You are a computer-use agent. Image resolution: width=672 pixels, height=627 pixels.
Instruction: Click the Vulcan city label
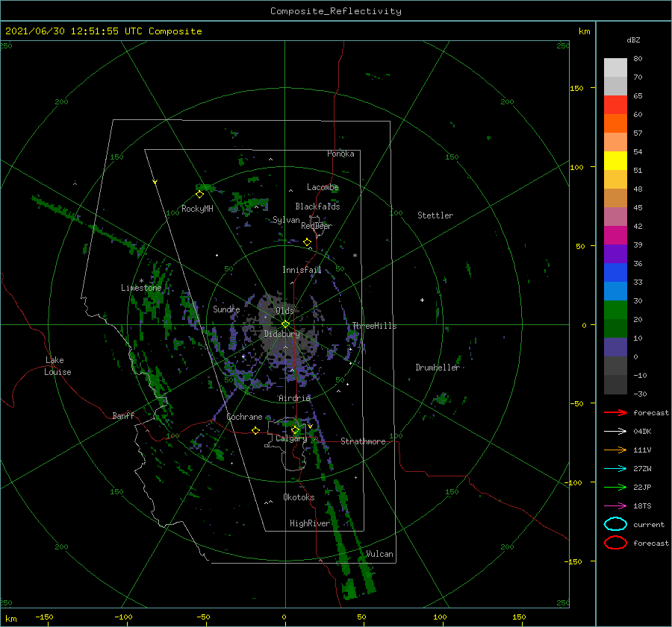pos(379,554)
